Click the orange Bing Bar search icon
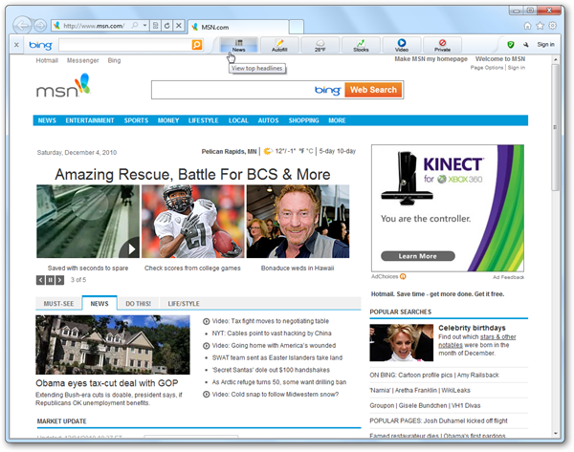This screenshot has height=452, width=574. (197, 45)
